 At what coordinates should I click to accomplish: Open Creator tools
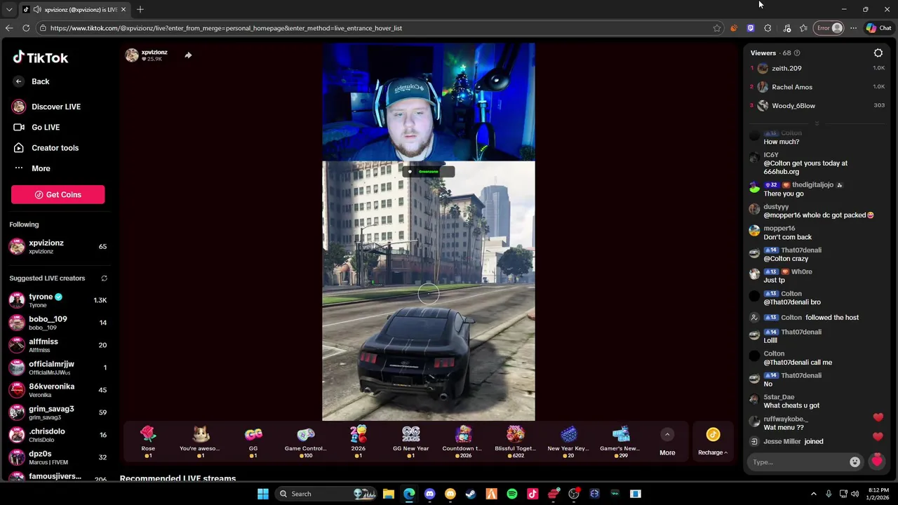(45, 148)
